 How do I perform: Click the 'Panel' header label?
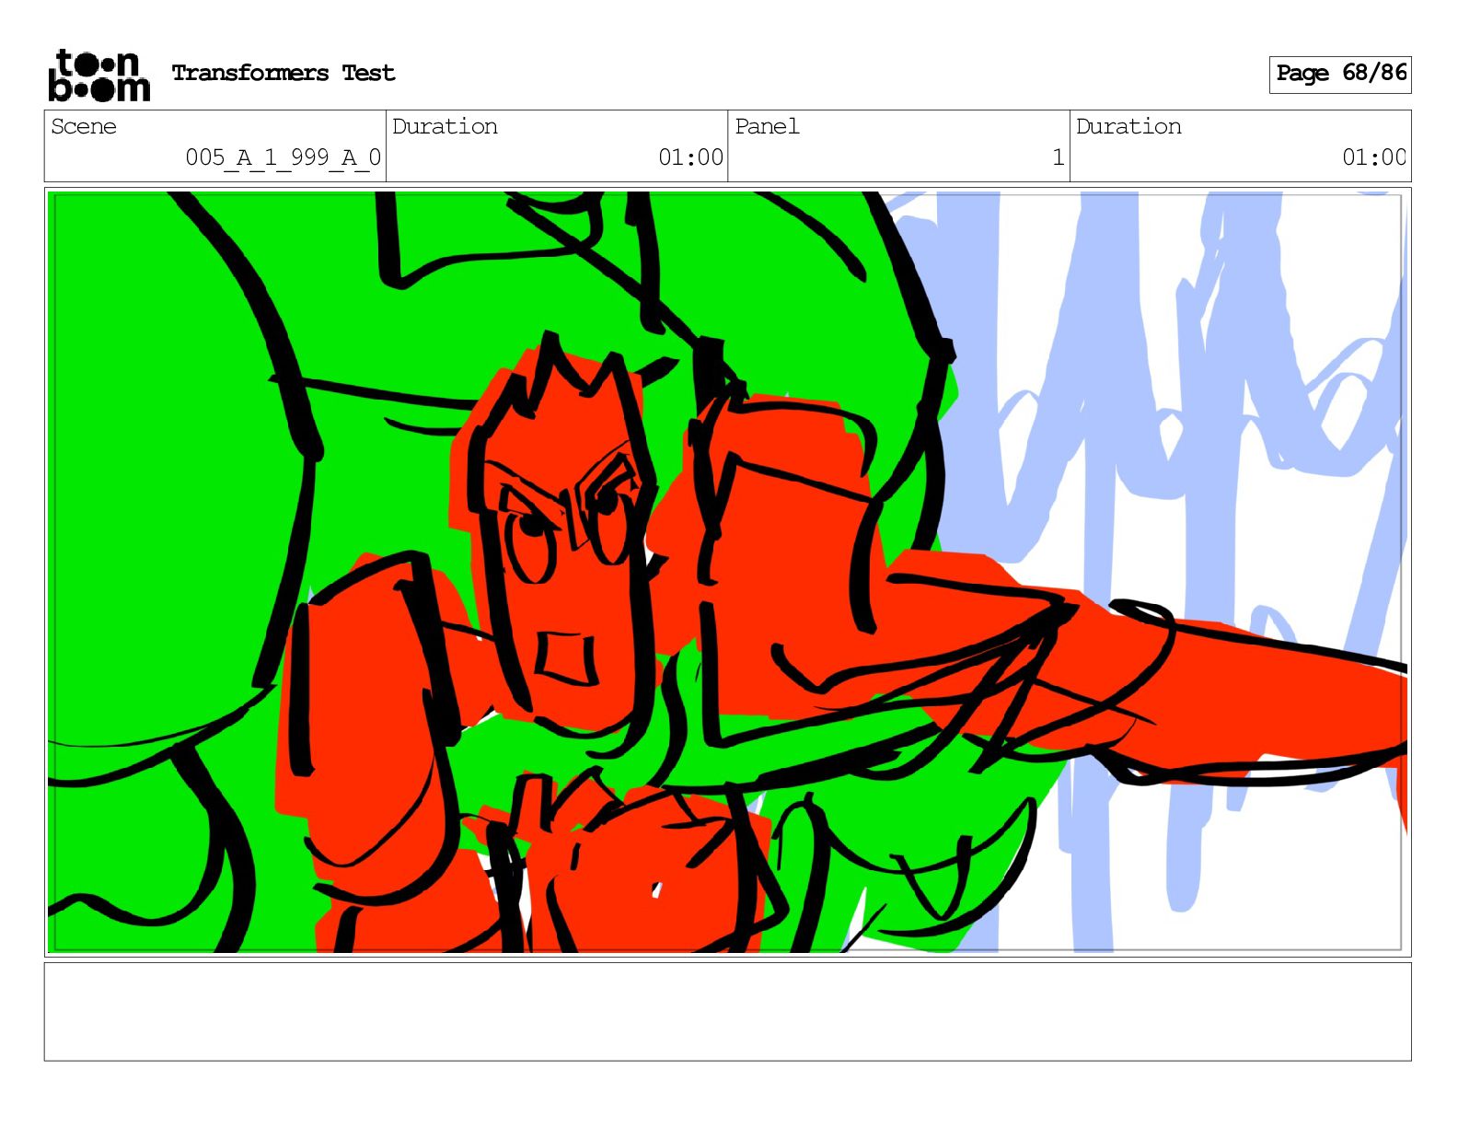pos(767,127)
